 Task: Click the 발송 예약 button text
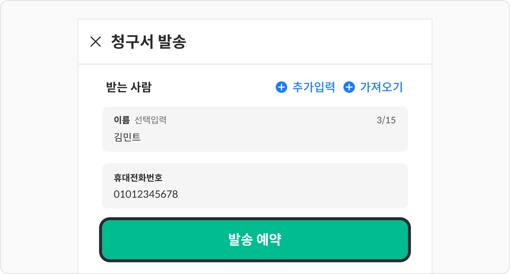pyautogui.click(x=255, y=240)
